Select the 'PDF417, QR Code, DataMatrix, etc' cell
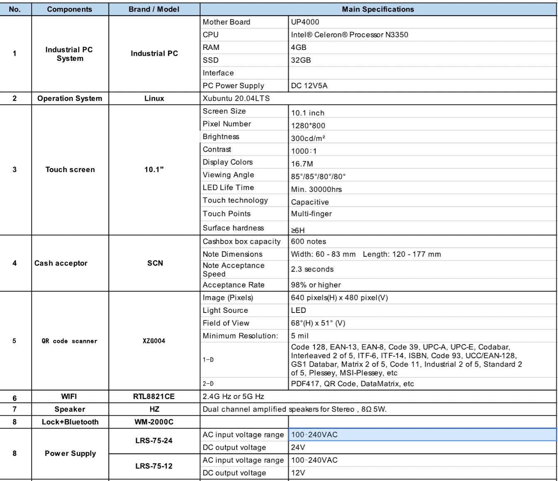 point(422,384)
